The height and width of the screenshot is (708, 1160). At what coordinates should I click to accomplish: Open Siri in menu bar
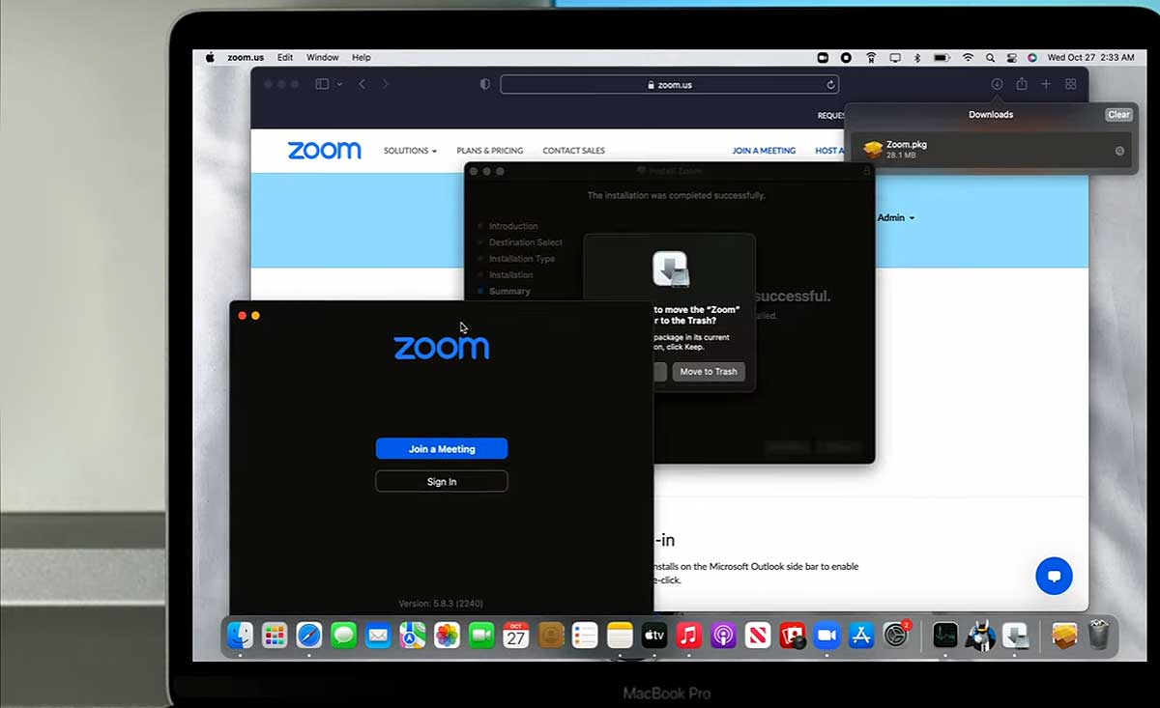tap(1032, 57)
